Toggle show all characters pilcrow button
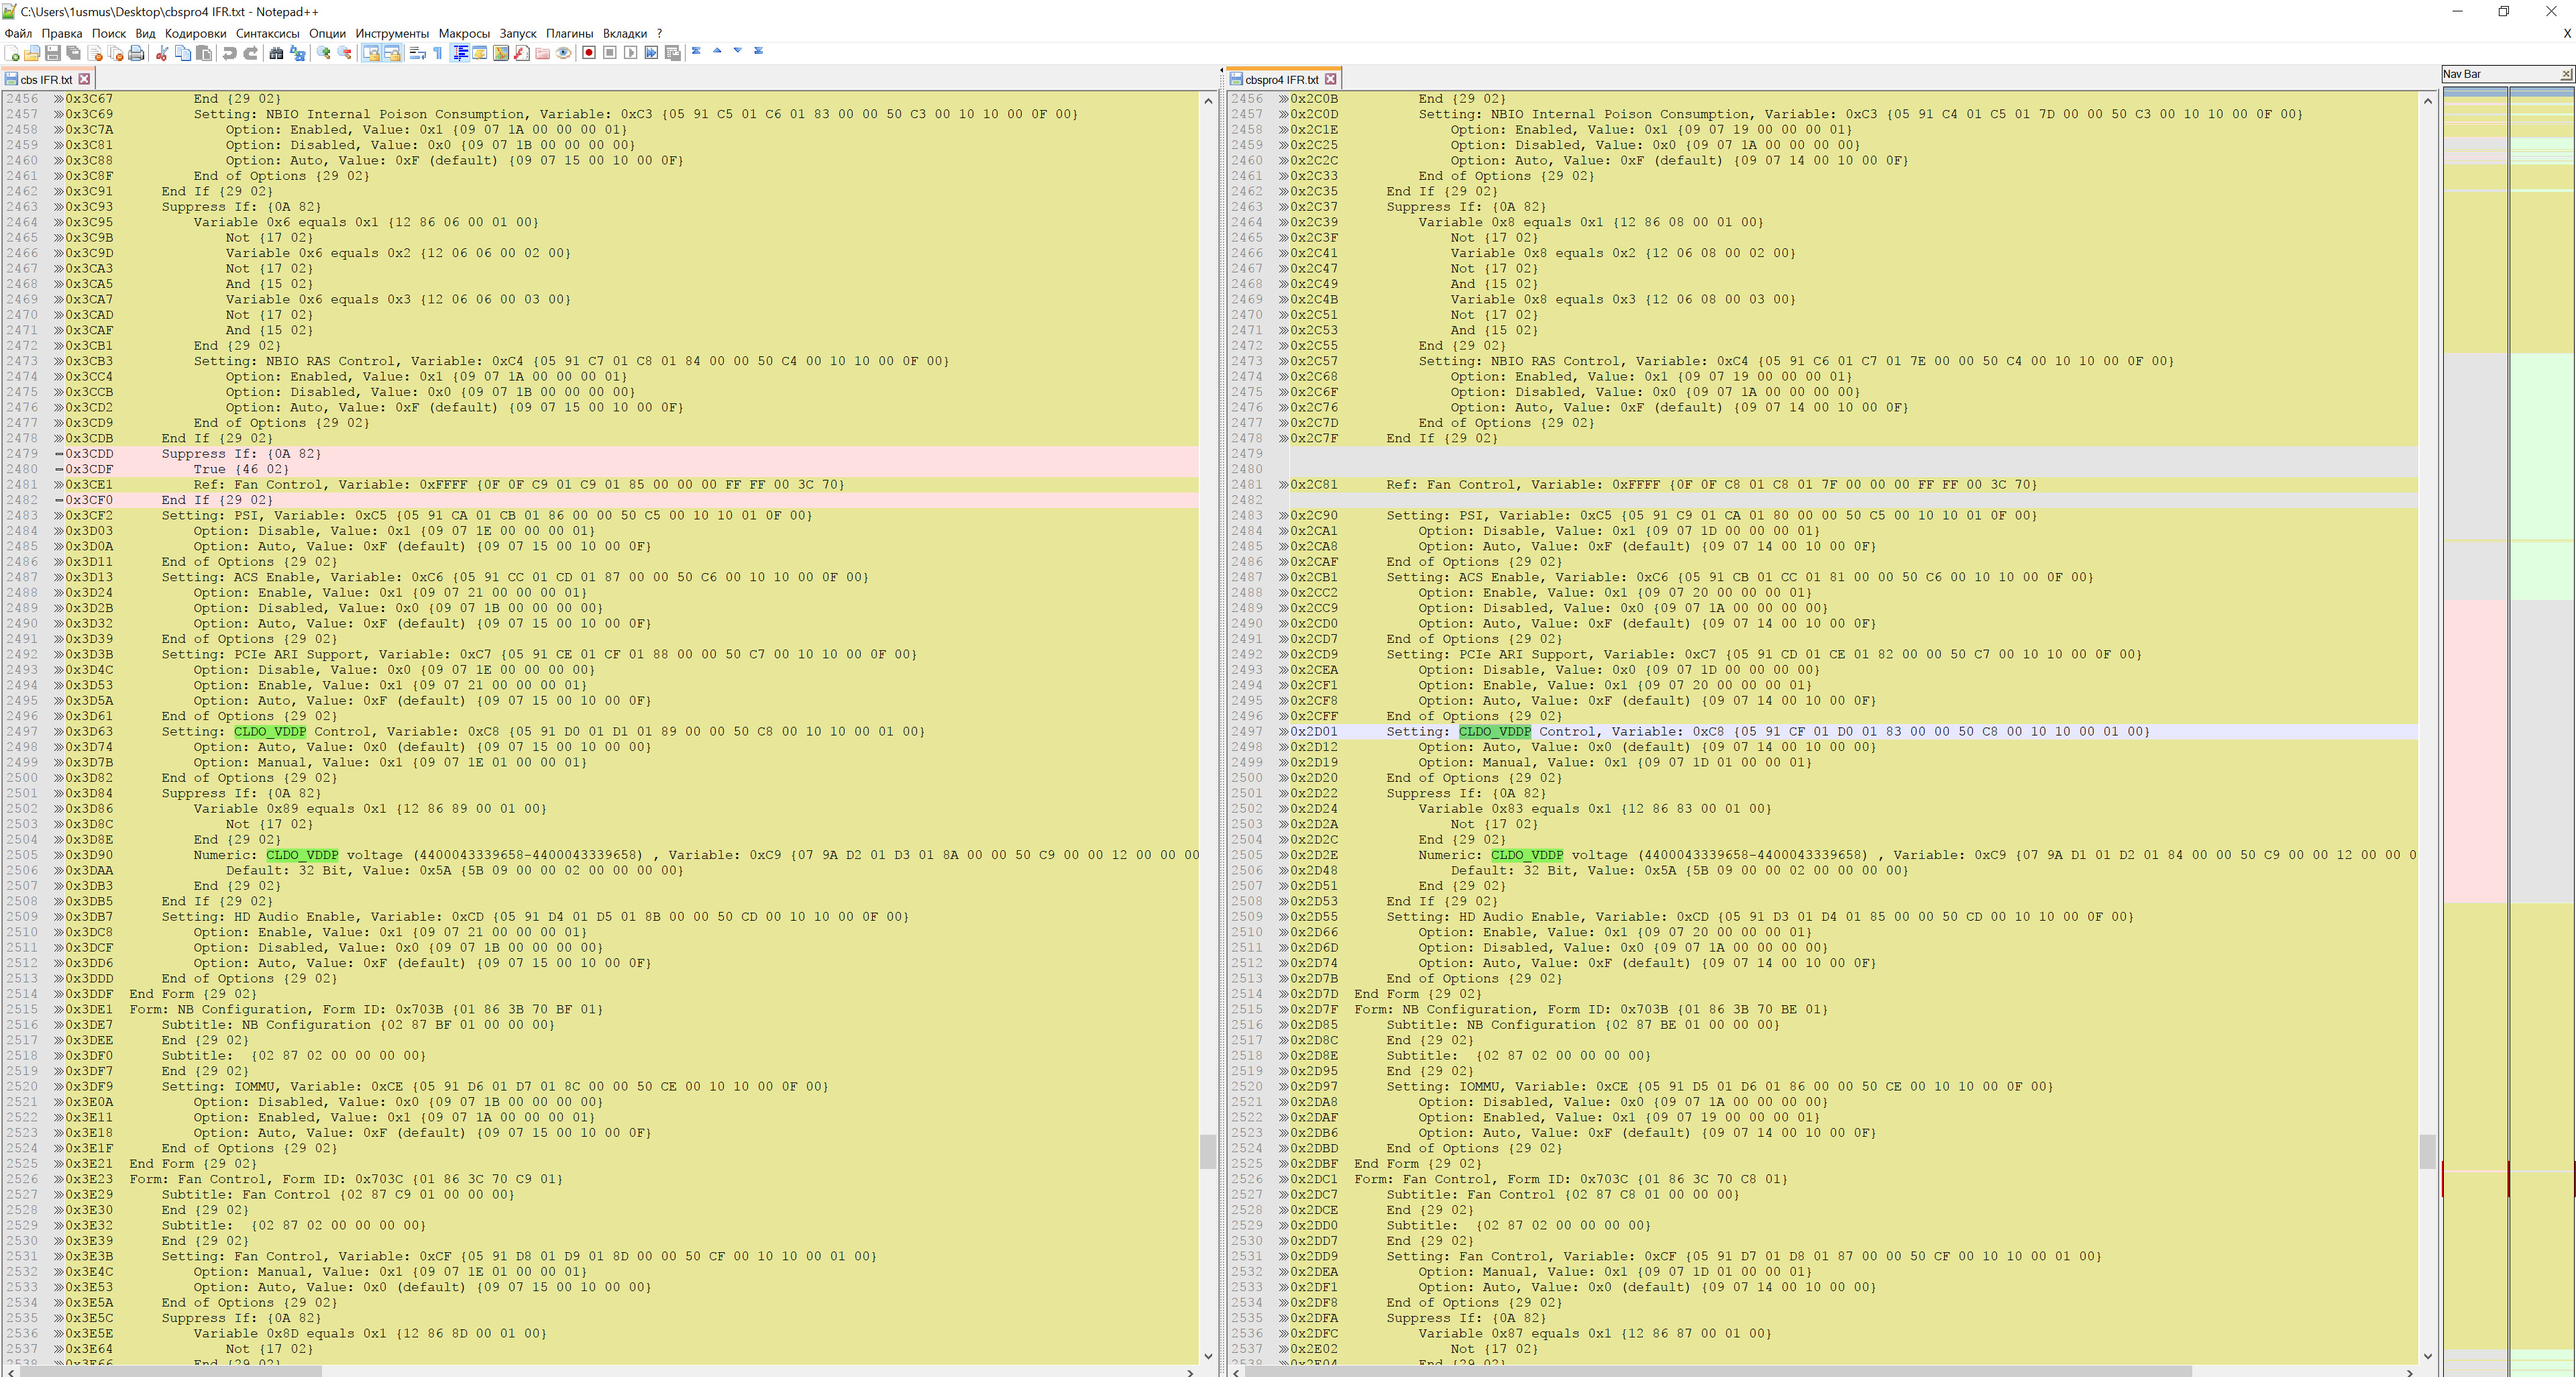Screen dimensions: 2576x1377 [x=438, y=53]
